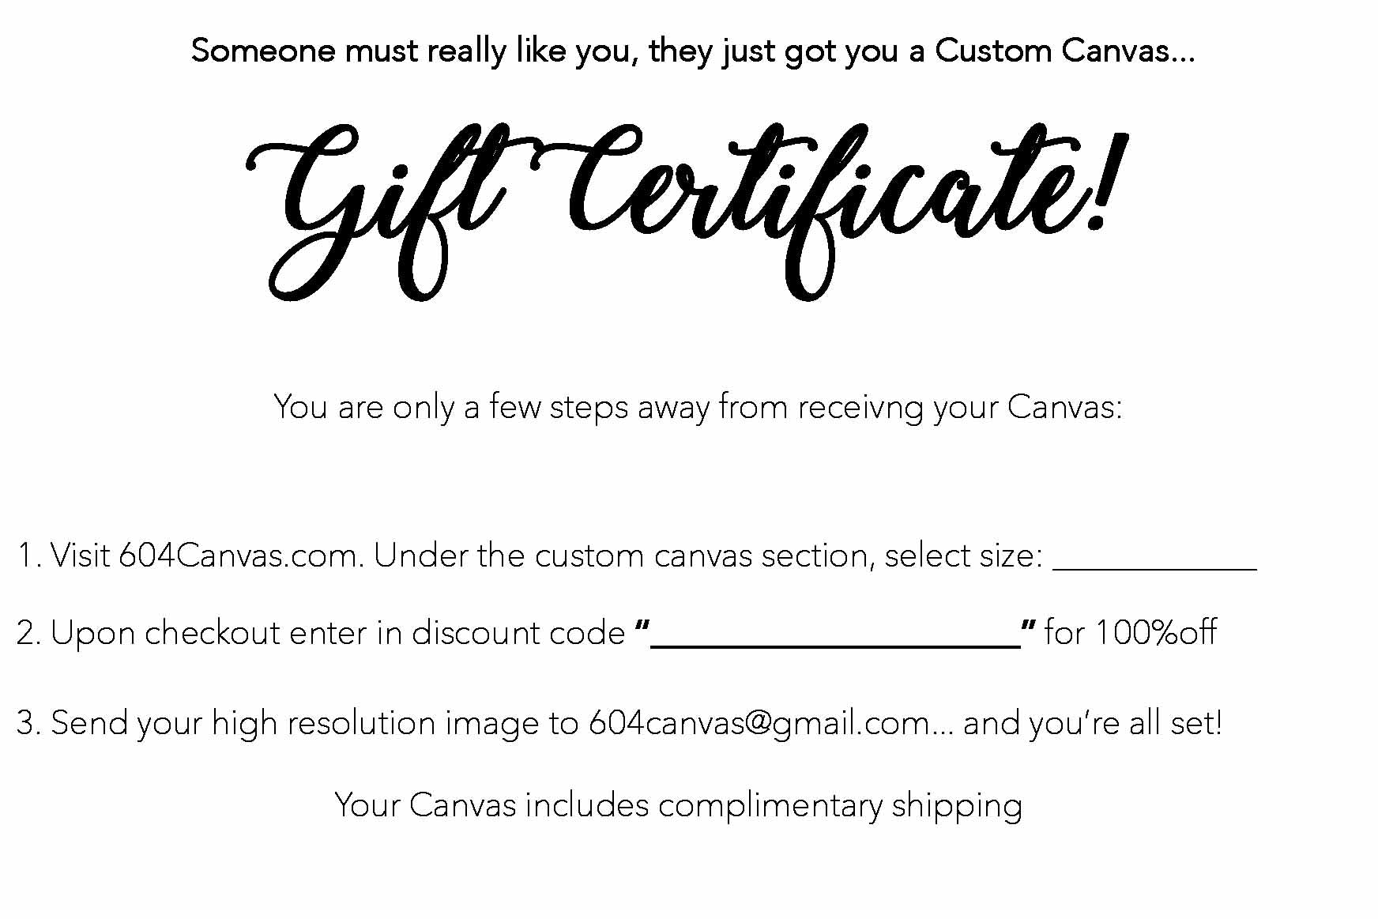
Task: Click the top line about Custom Canvas
Action: point(693,51)
